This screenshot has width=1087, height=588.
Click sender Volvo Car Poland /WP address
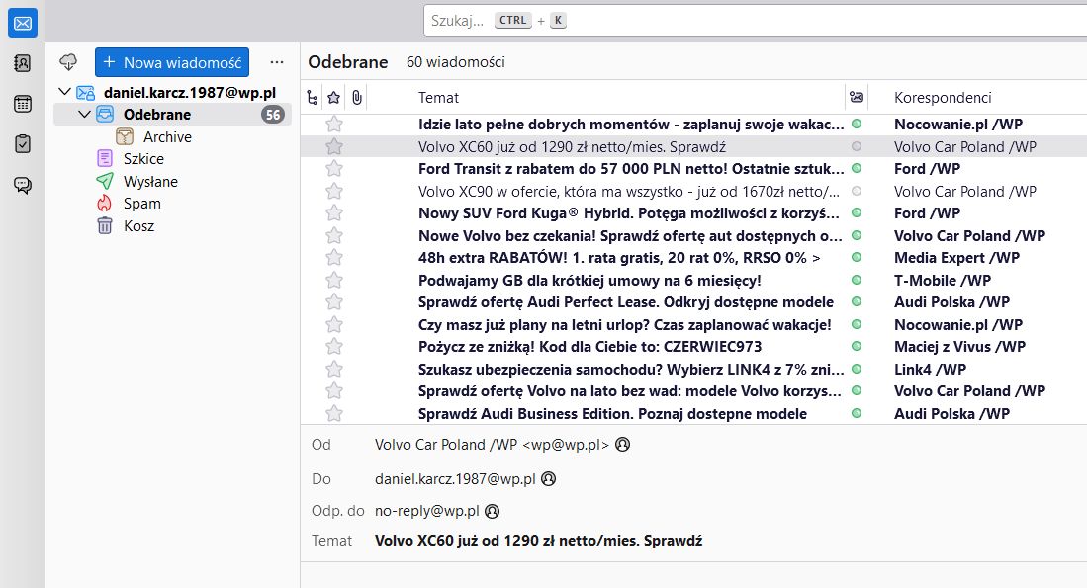[492, 445]
